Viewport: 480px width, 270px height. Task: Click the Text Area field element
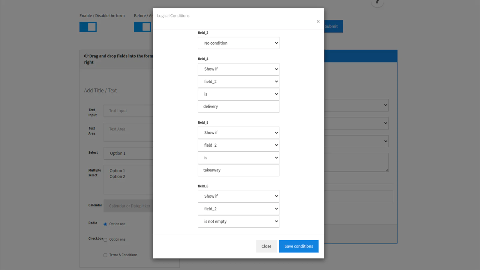[128, 132]
